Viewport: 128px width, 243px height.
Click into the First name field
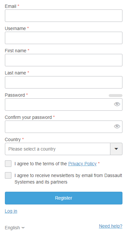pyautogui.click(x=64, y=60)
